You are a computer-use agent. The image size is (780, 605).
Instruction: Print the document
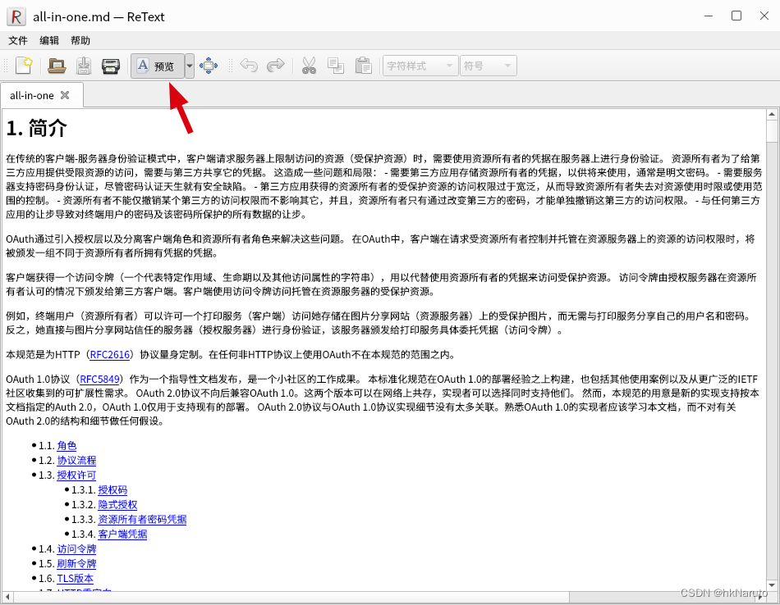110,66
